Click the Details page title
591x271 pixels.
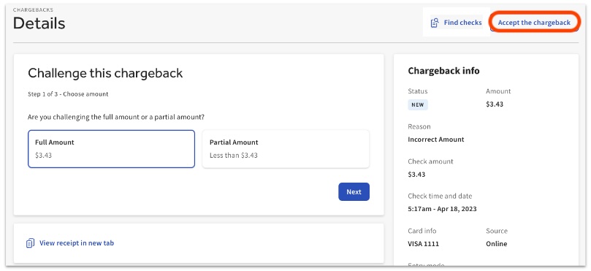[39, 23]
